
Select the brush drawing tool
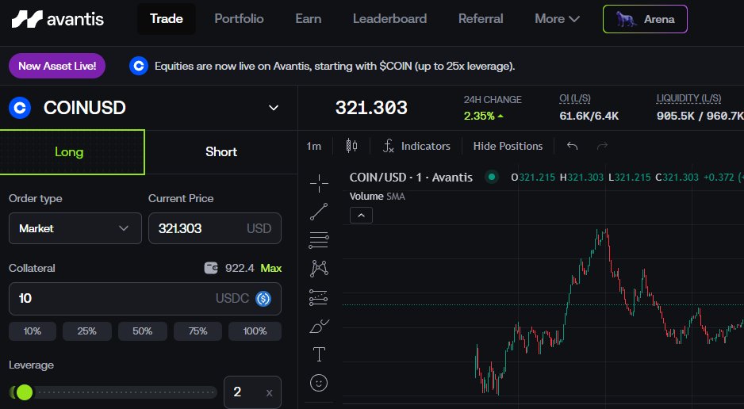[x=319, y=326]
